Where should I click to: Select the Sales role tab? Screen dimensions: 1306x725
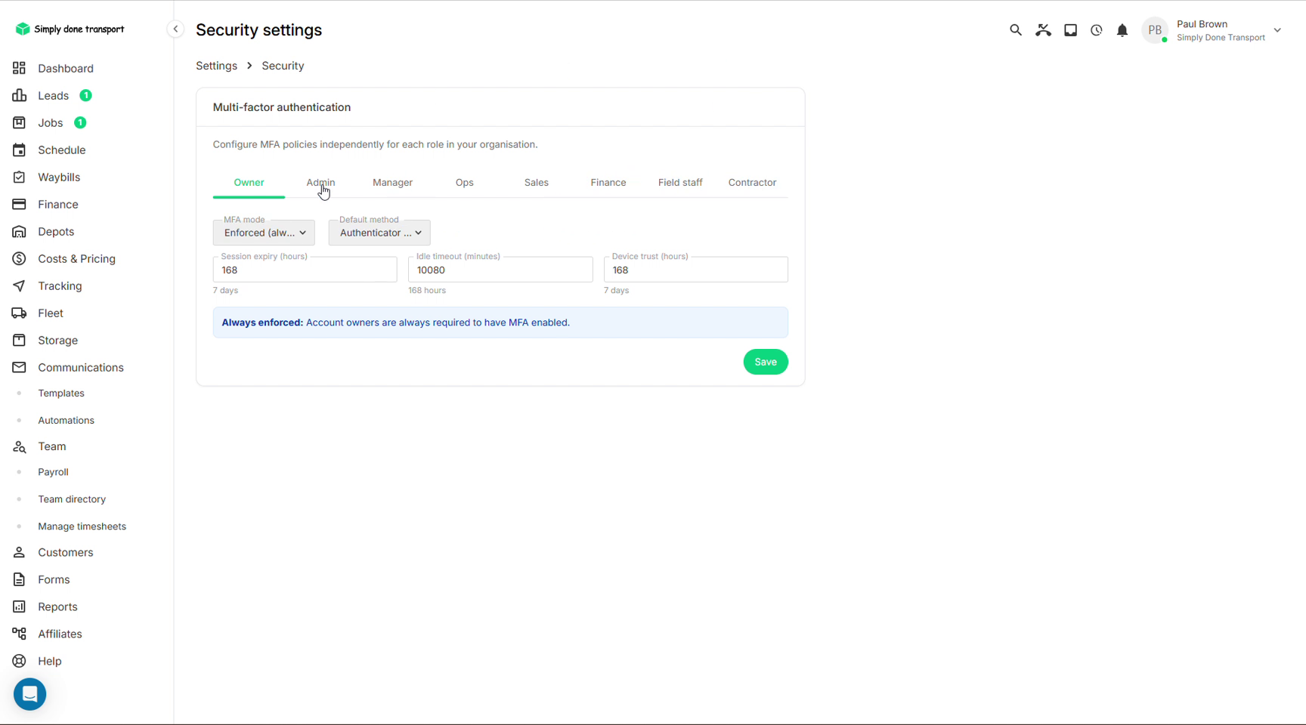[x=537, y=183]
